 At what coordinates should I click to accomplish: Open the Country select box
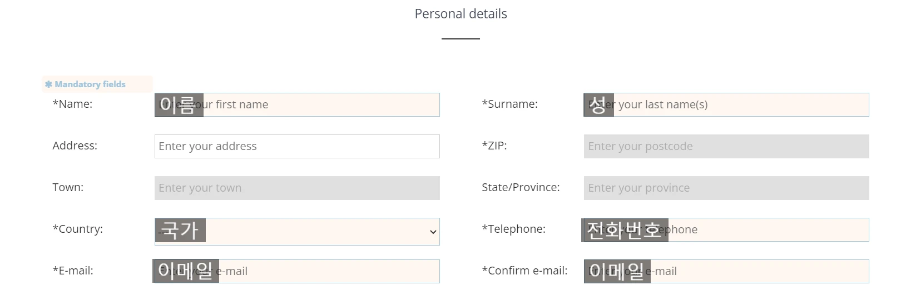click(x=311, y=232)
